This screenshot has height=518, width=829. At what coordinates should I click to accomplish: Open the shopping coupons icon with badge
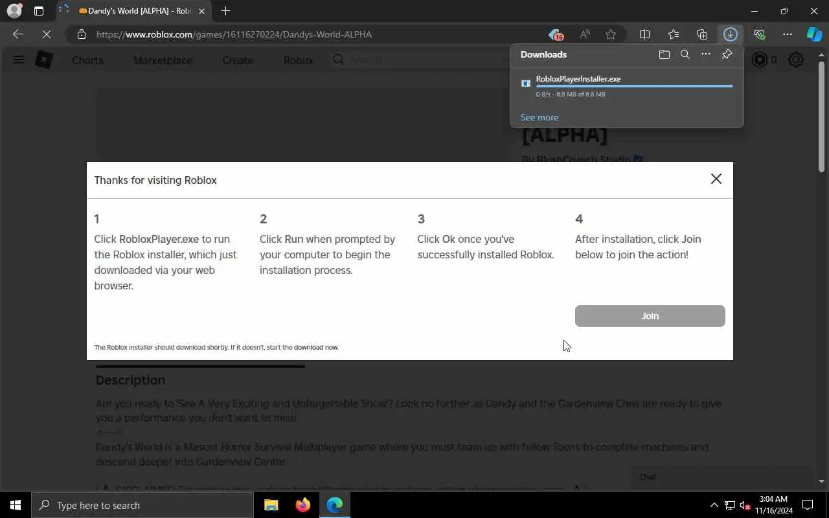[x=556, y=34]
